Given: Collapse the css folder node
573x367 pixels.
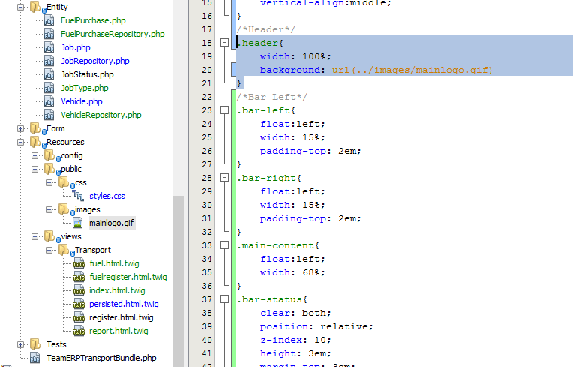Looking at the screenshot, I should pos(49,183).
